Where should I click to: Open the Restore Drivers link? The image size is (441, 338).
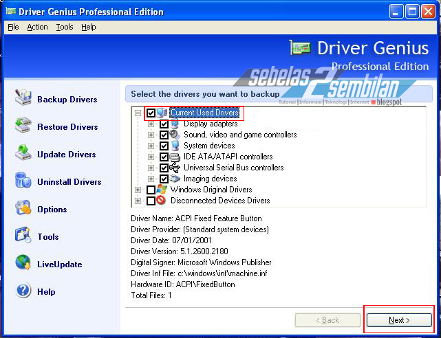click(x=67, y=127)
